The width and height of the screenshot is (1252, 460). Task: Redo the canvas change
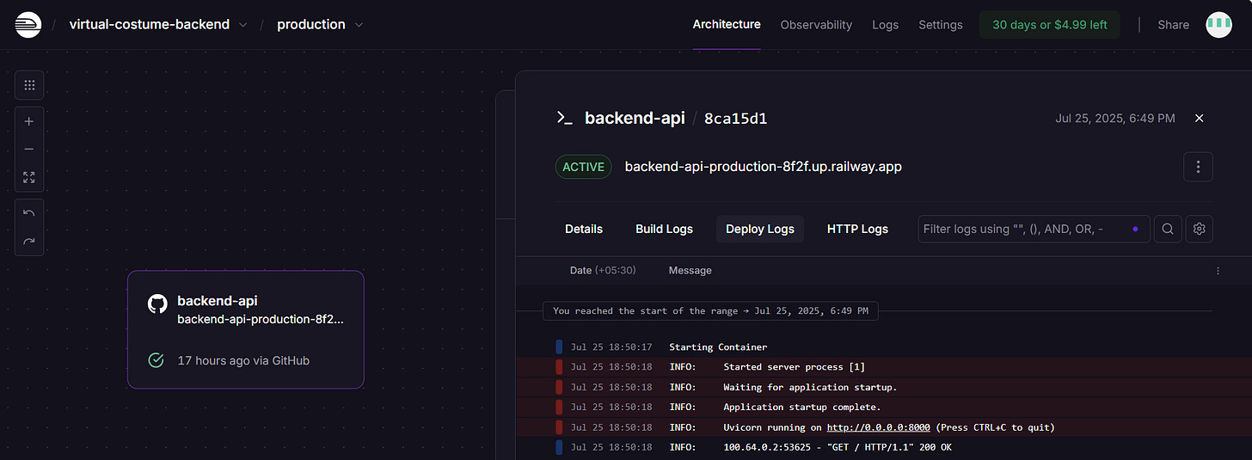(29, 242)
